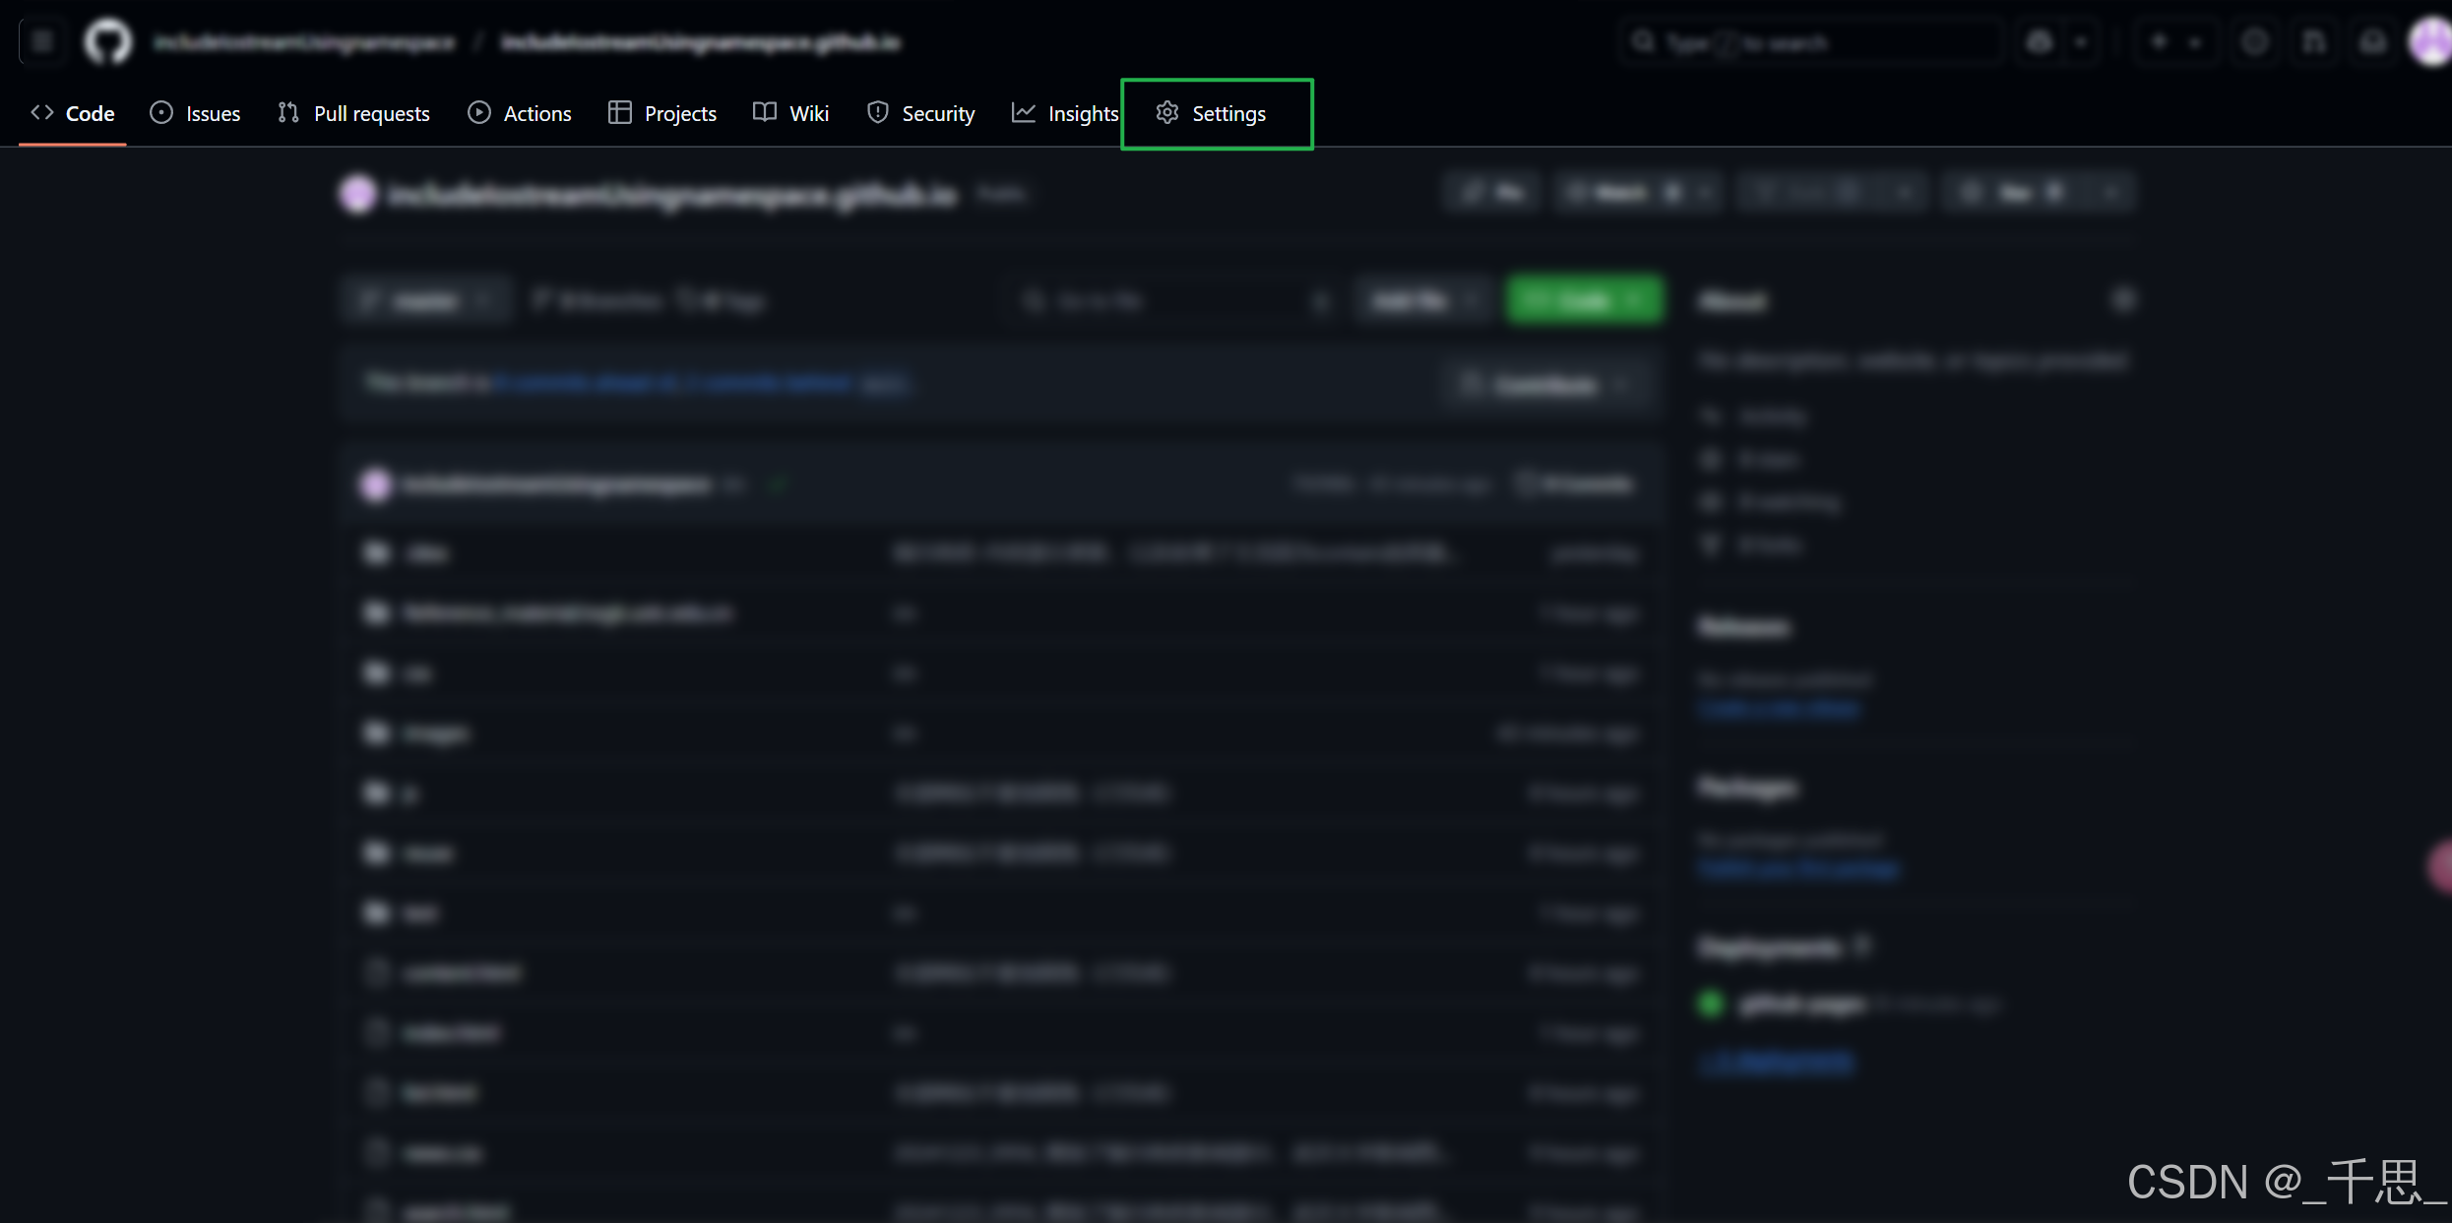This screenshot has width=2452, height=1223.
Task: Expand the create new plus dropdown
Action: (2175, 42)
